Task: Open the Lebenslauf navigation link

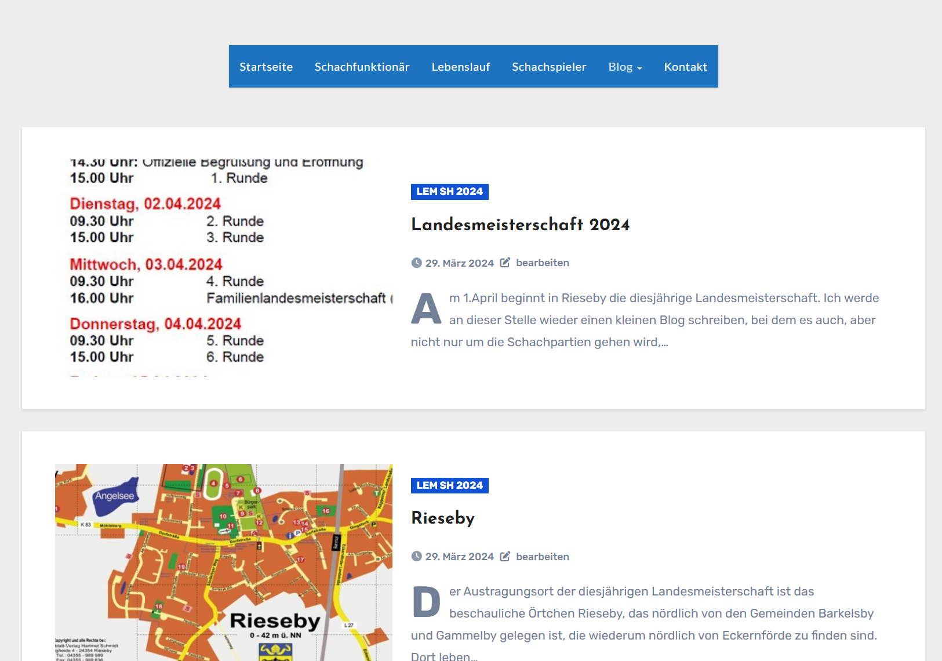Action: [x=461, y=67]
